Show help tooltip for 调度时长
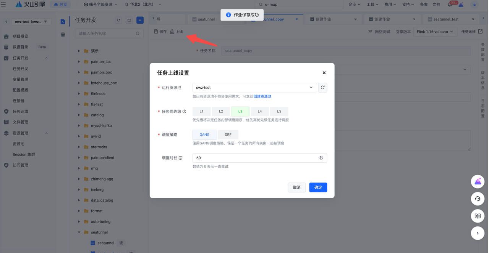489x253 pixels. (180, 158)
